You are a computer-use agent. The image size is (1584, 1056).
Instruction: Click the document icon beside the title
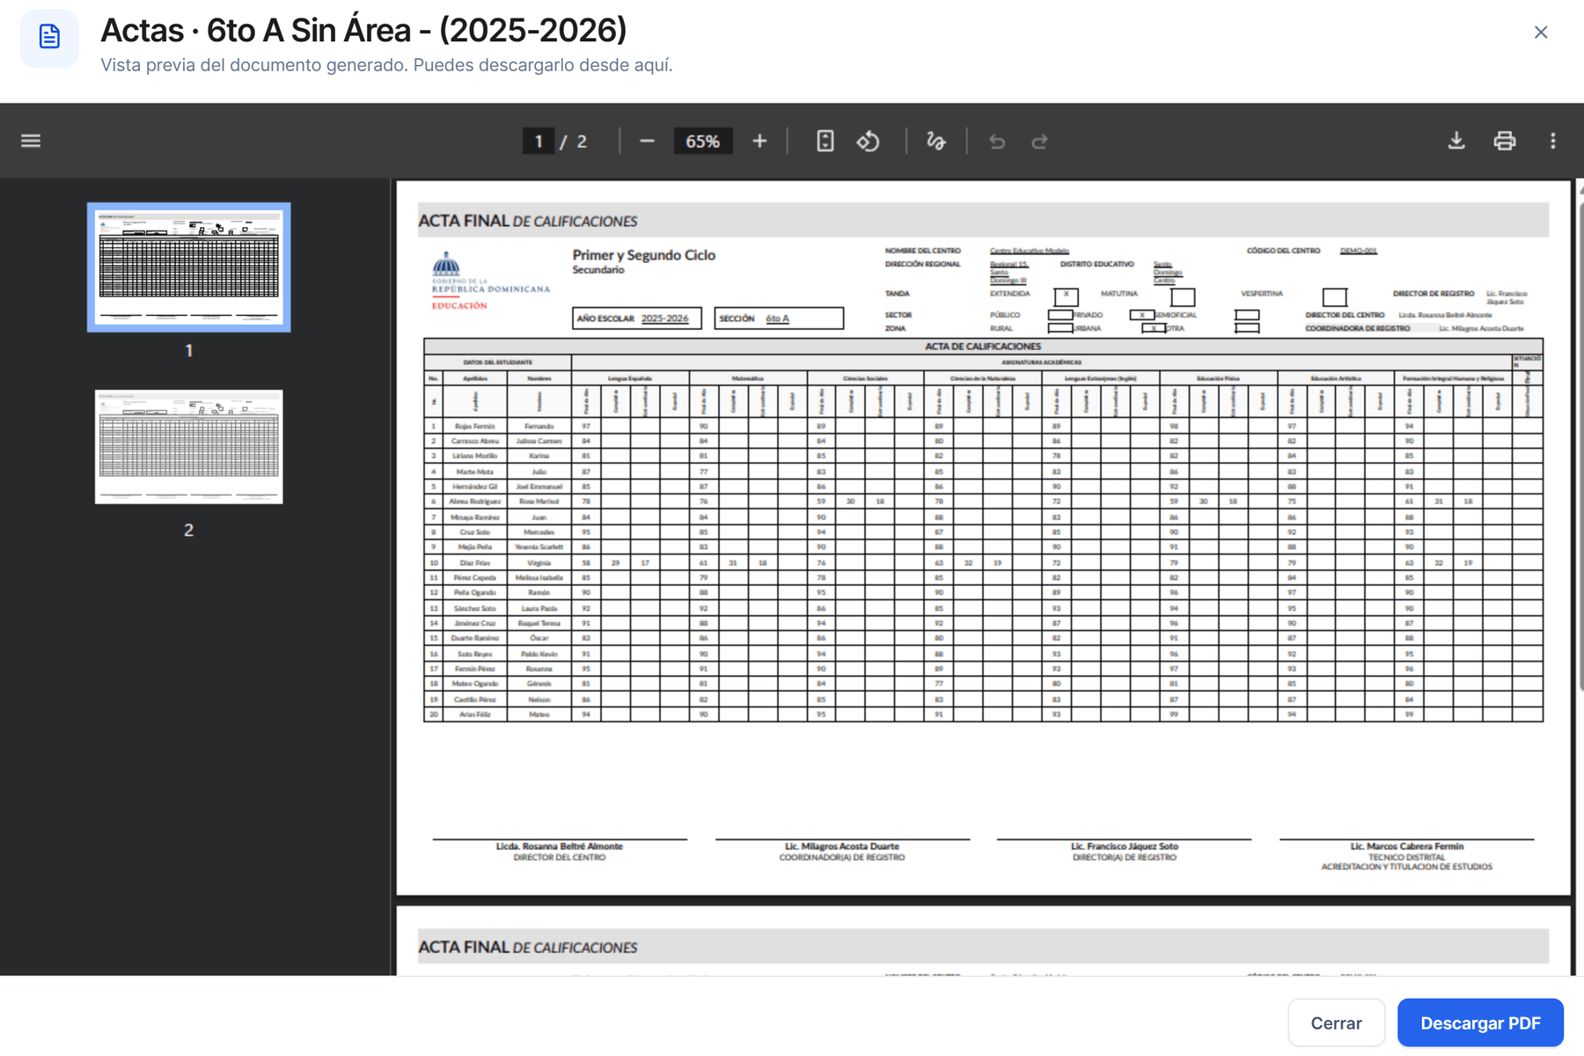point(49,37)
